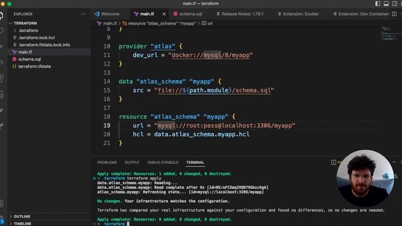The height and width of the screenshot is (226, 402).
Task: Switch to the OUTPUT panel tab
Action: click(x=132, y=163)
